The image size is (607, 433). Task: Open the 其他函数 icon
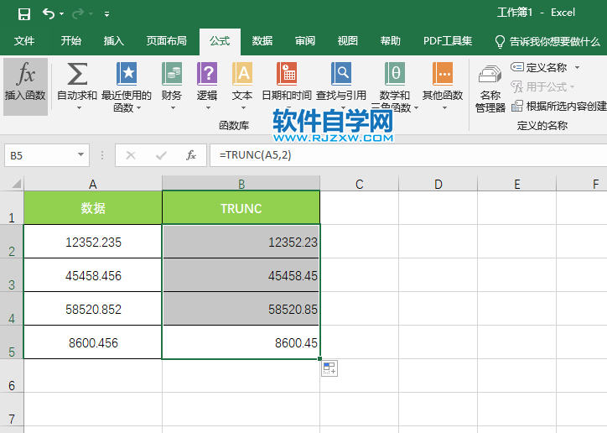(443, 74)
